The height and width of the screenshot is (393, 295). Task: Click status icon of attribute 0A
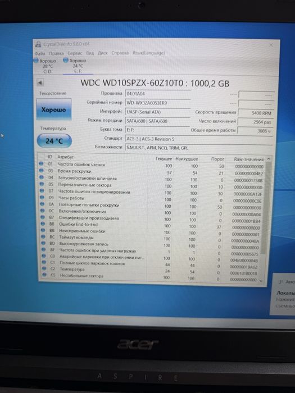(43, 204)
